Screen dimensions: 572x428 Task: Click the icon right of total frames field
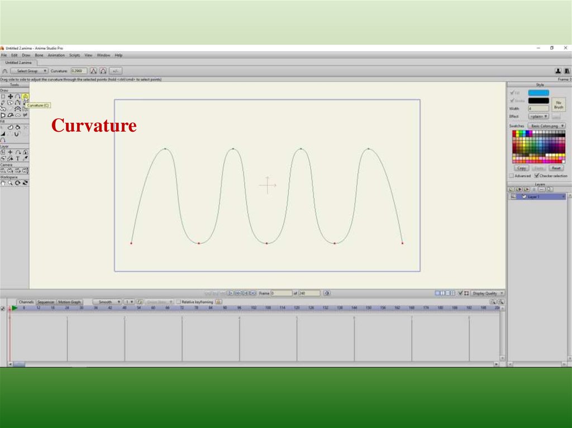(x=327, y=293)
